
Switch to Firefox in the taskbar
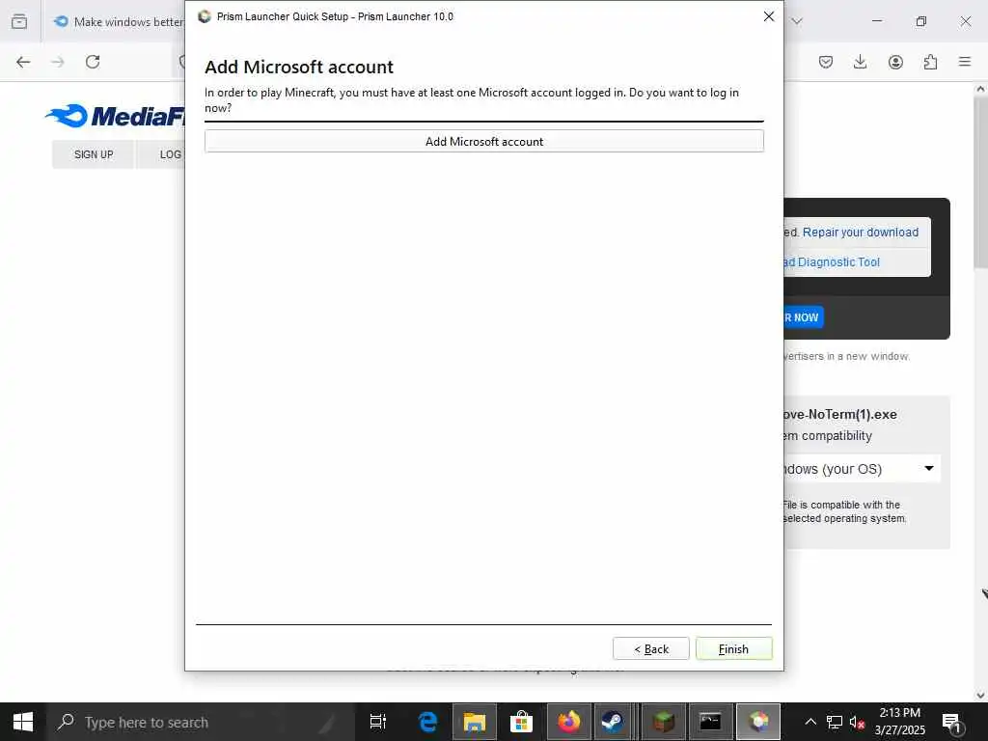[x=569, y=722]
